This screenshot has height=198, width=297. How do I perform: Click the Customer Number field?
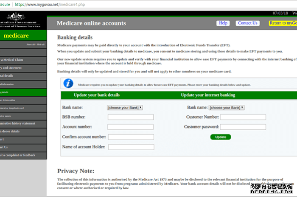tap(243, 117)
